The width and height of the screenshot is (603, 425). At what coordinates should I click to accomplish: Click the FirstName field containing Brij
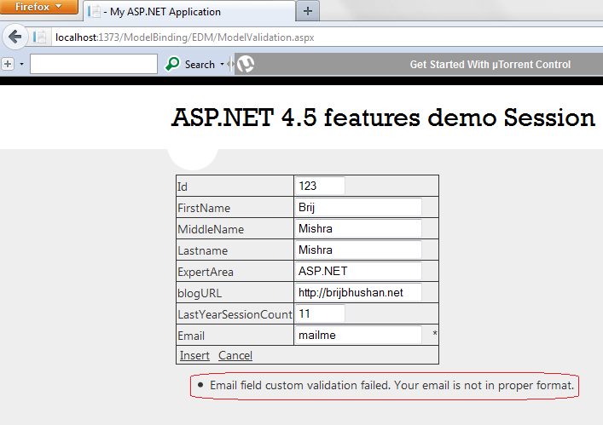[x=358, y=207]
